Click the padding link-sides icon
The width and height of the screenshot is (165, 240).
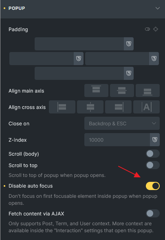coord(147,29)
